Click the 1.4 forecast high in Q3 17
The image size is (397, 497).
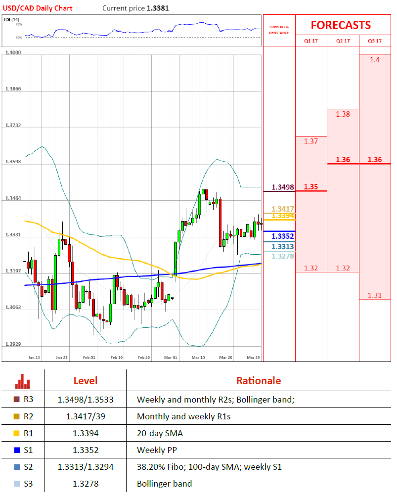click(x=374, y=59)
